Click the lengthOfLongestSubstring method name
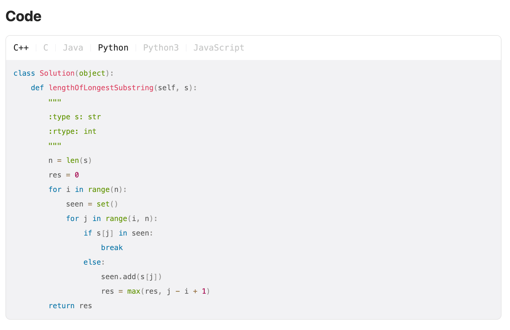This screenshot has height=330, width=510. 101,88
